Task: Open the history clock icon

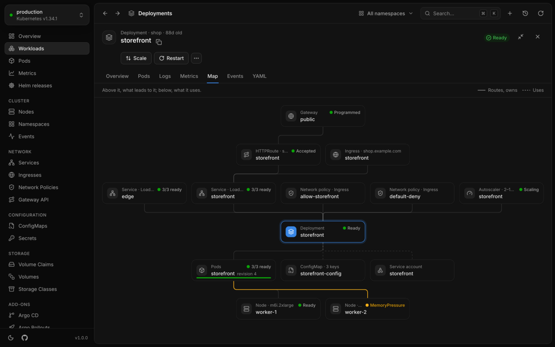Action: (x=525, y=13)
